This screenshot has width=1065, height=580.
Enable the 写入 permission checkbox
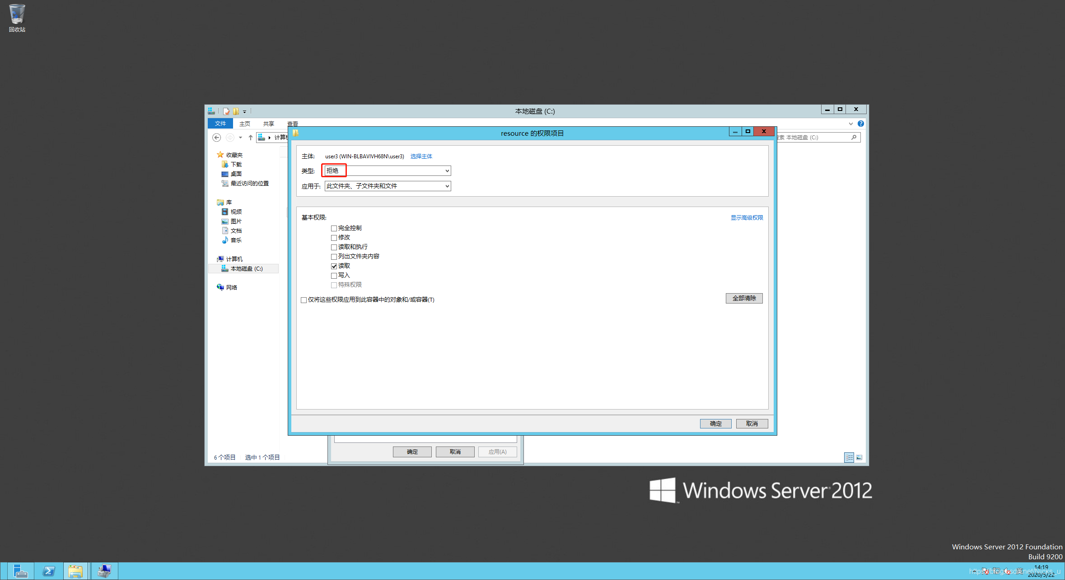(334, 276)
